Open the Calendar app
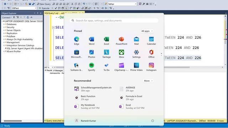Viewport: 228px width, 128px height. [151, 41]
